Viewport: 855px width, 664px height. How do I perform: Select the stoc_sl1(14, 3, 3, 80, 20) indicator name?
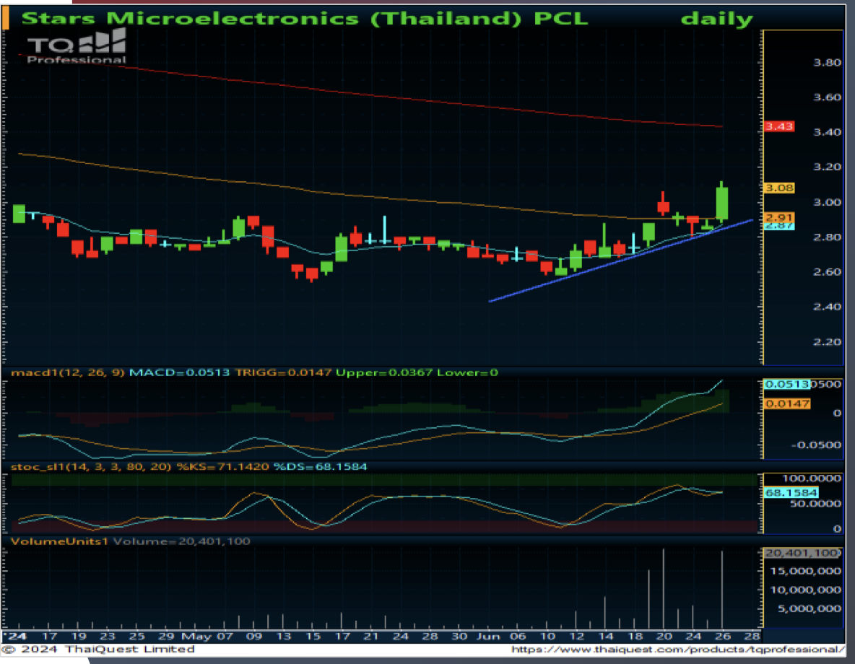(91, 467)
